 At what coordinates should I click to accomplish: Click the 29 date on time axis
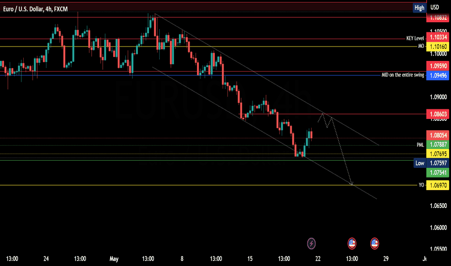click(386, 259)
